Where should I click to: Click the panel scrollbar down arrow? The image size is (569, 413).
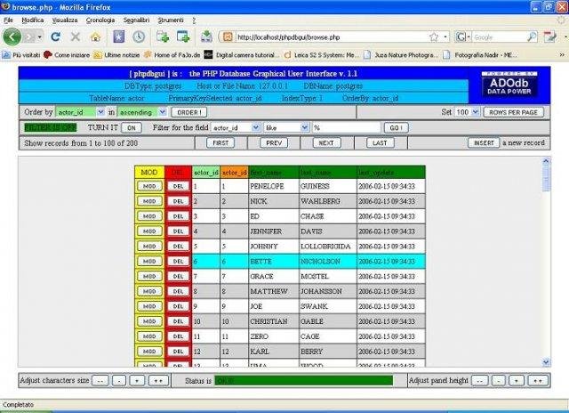click(546, 361)
